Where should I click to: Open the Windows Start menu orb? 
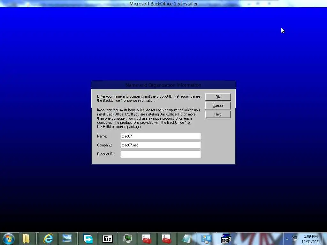9,239
